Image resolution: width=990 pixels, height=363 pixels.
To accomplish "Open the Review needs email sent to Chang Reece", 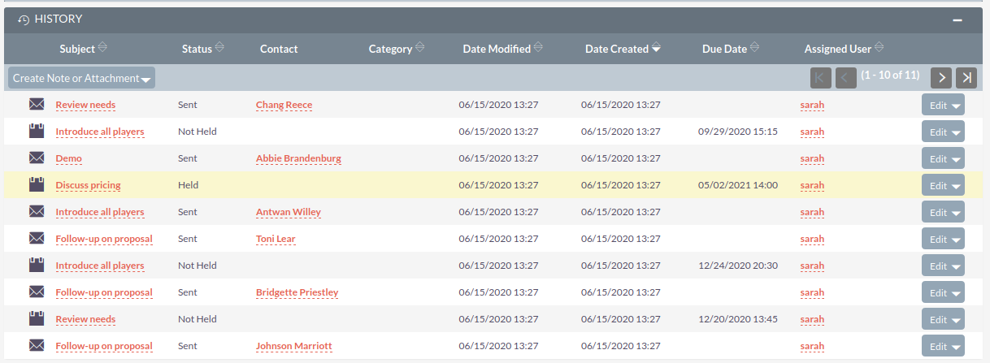I will point(85,105).
